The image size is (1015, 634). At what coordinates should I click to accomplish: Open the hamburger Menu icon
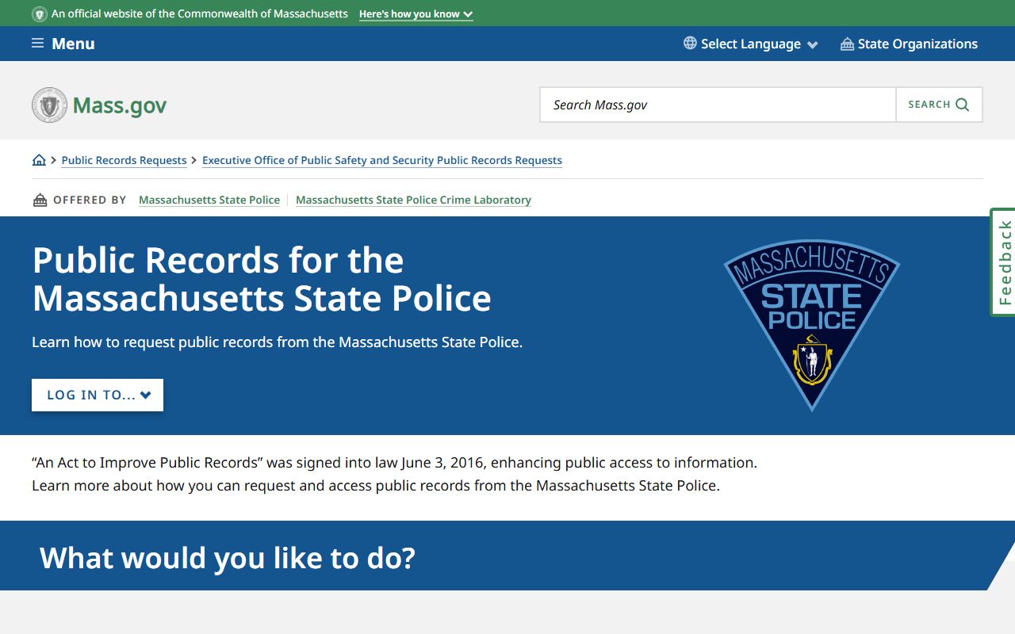pos(37,44)
